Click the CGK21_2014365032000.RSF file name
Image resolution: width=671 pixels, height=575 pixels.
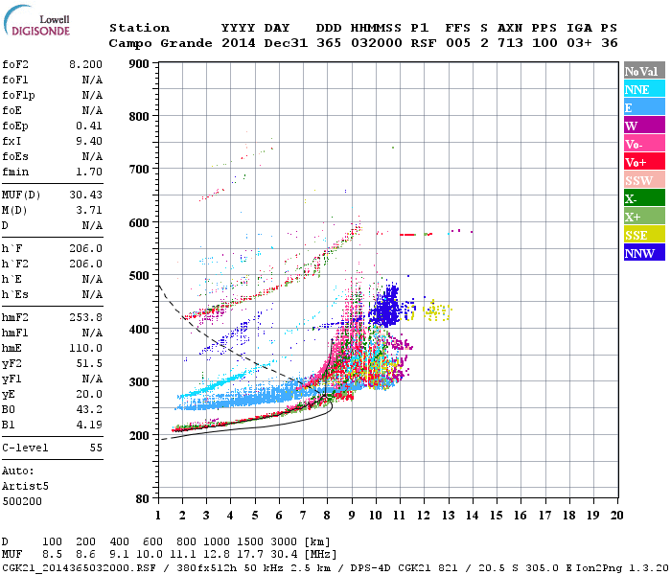pyautogui.click(x=79, y=567)
